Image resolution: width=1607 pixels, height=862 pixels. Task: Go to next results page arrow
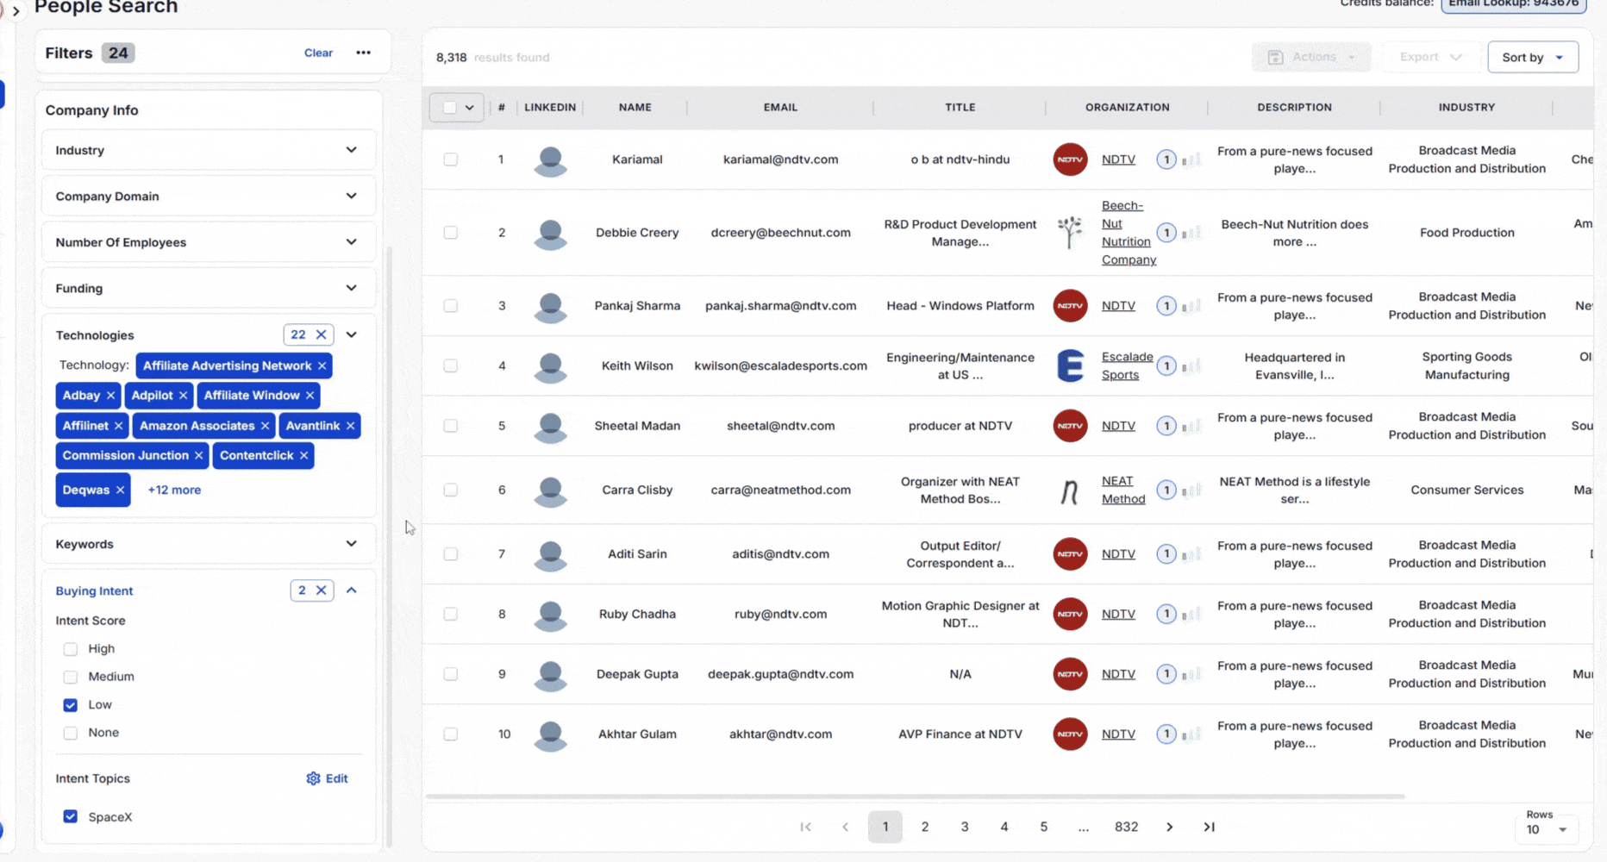[1169, 827]
